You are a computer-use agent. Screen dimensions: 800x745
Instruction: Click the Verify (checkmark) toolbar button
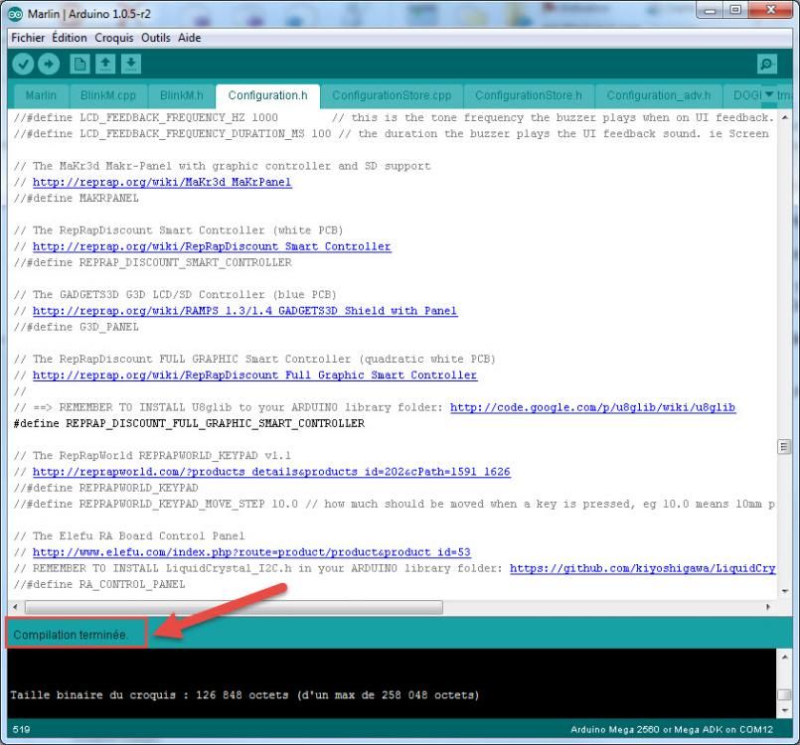[23, 64]
